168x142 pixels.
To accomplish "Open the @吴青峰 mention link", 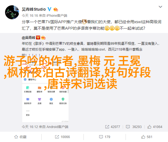I will (28, 38).
